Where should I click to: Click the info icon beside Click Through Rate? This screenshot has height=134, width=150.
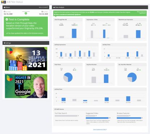[66, 20]
